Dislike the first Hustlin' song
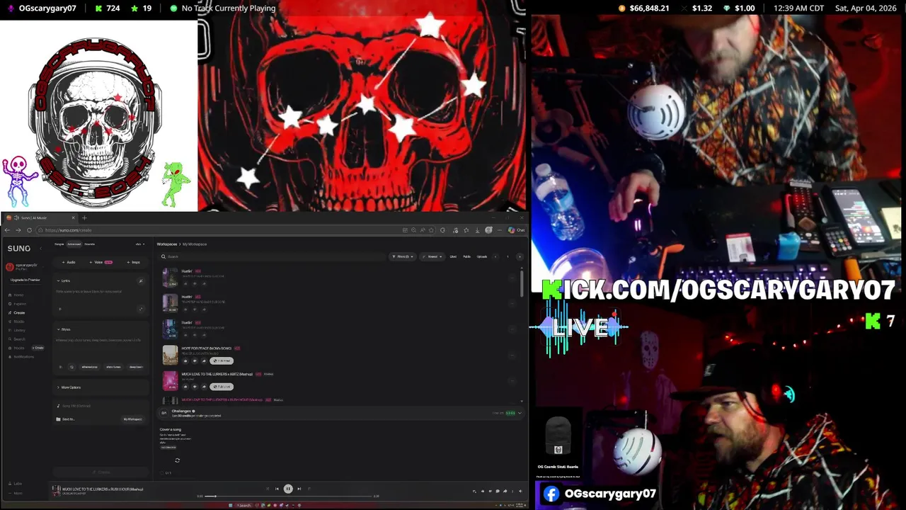 (195, 283)
